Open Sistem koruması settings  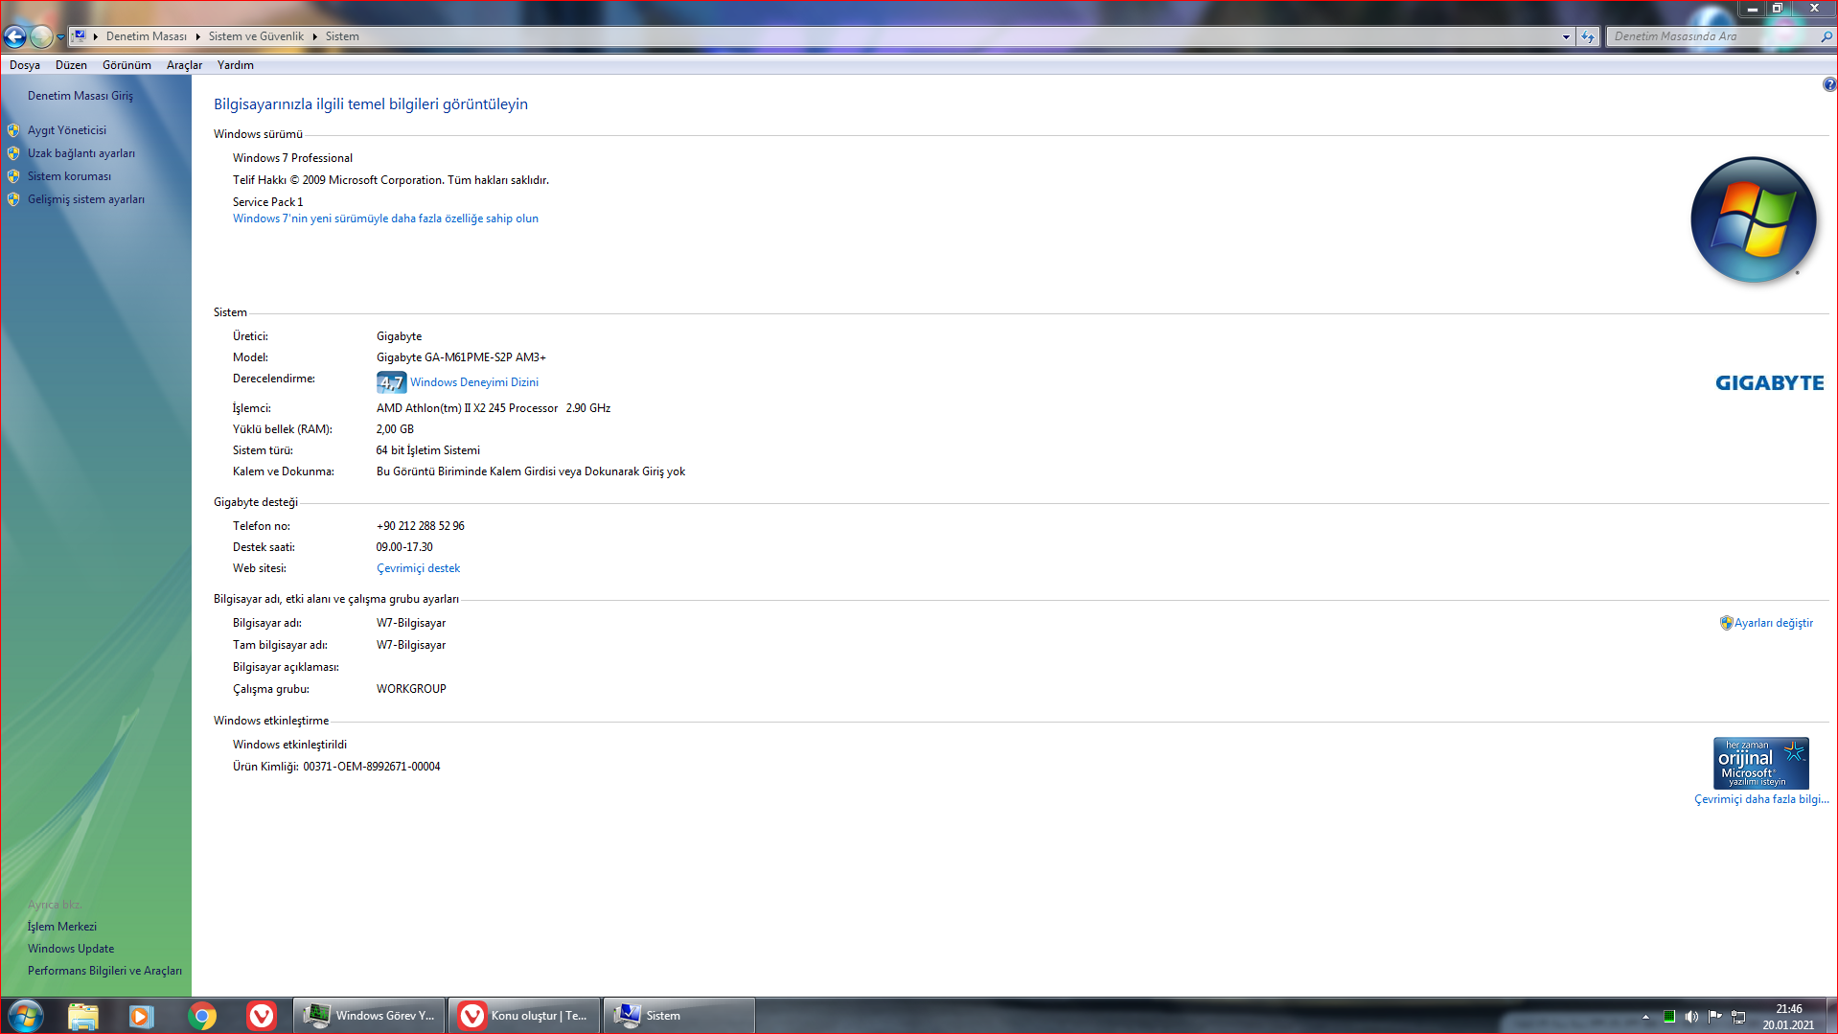click(x=69, y=176)
